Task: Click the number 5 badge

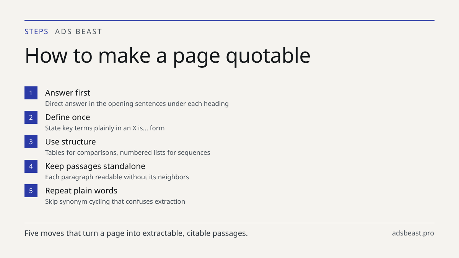Action: (31, 191)
